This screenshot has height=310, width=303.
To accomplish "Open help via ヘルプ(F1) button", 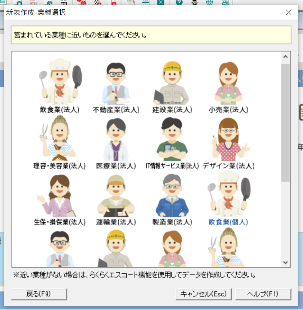I will [263, 294].
